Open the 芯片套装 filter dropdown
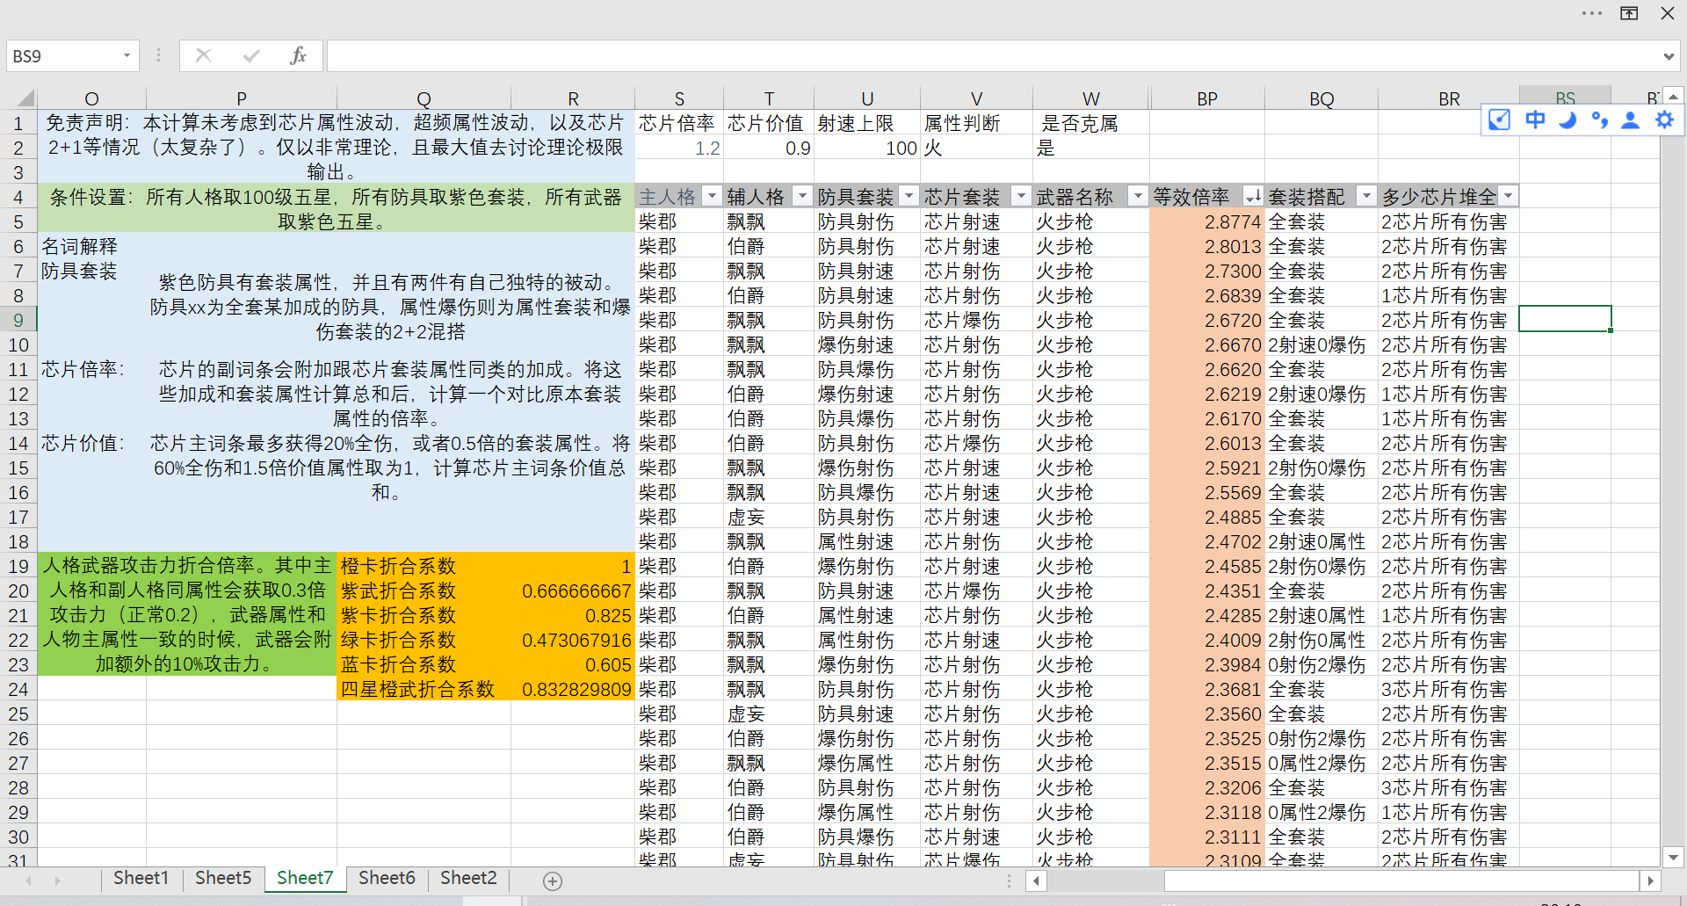 1021,196
